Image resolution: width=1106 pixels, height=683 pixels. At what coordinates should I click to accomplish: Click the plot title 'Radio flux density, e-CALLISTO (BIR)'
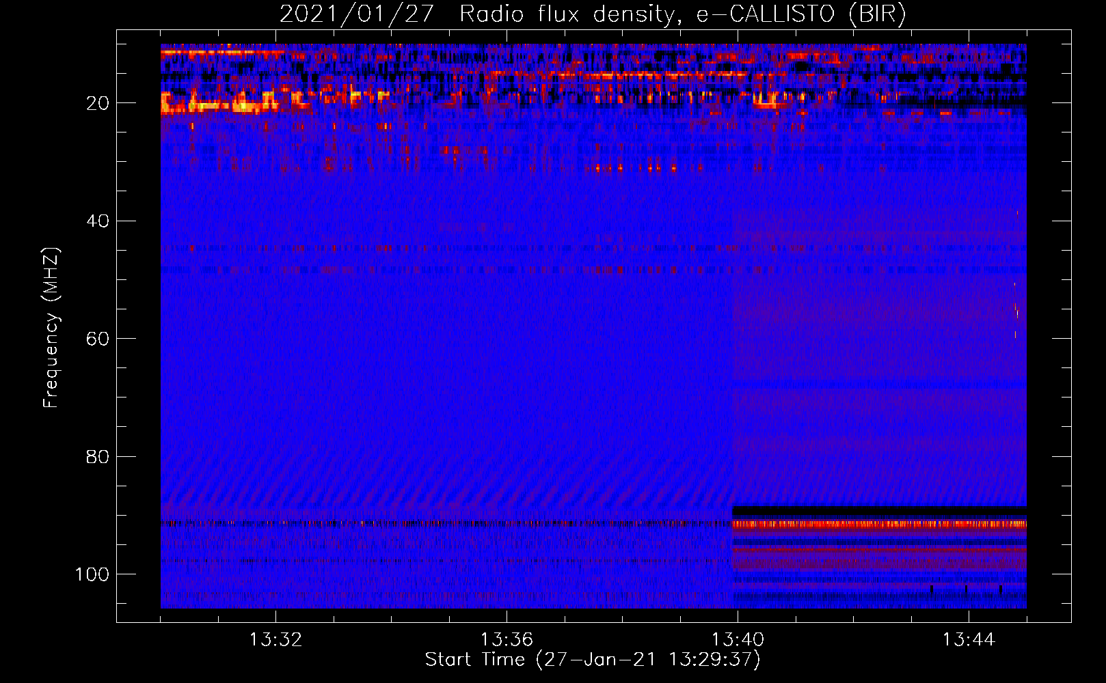pos(683,14)
